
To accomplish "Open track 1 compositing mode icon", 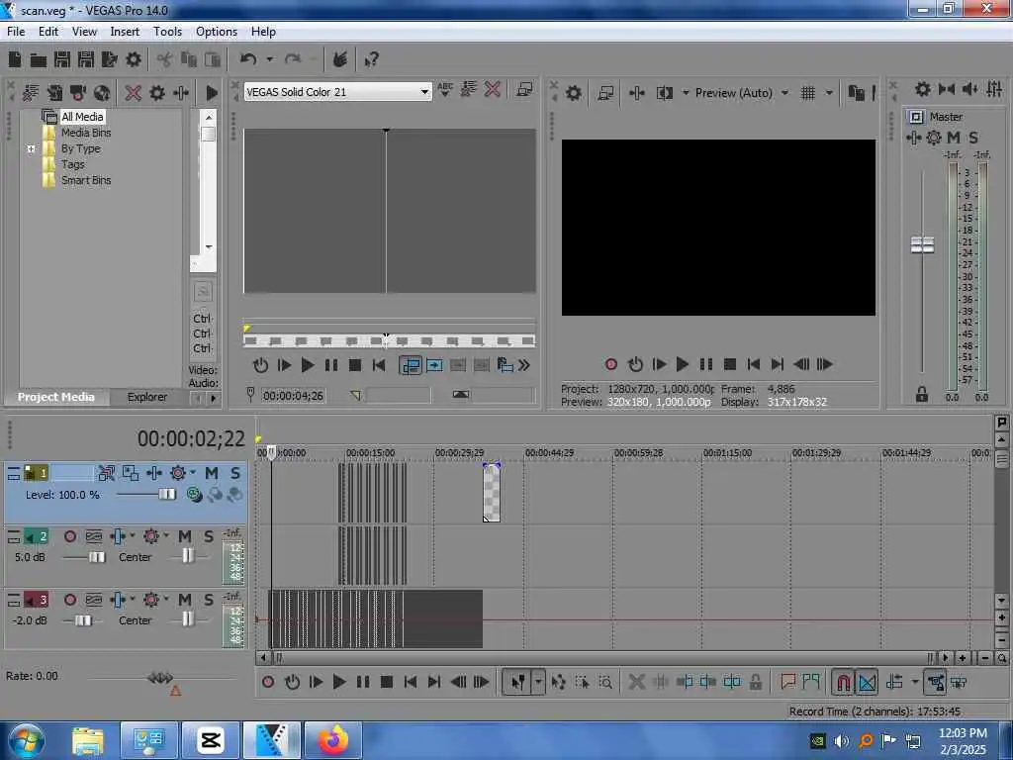I will pyautogui.click(x=131, y=473).
